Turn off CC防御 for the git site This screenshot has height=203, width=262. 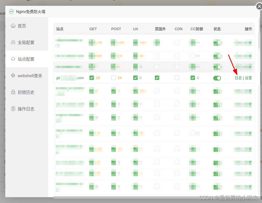pos(193,78)
